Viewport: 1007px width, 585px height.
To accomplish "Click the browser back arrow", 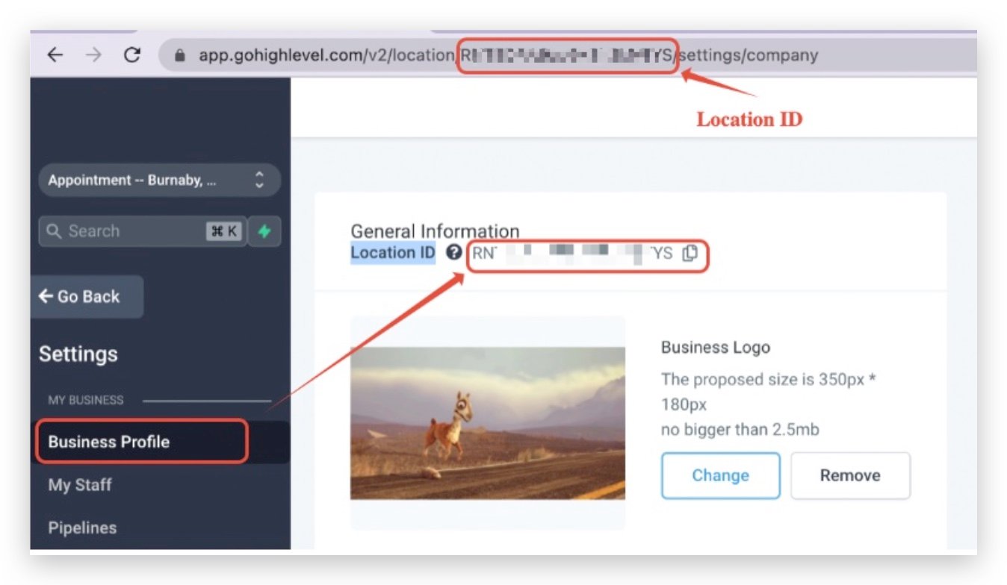I will pos(55,55).
